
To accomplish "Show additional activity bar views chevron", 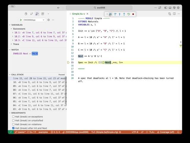I will [x=48, y=14].
